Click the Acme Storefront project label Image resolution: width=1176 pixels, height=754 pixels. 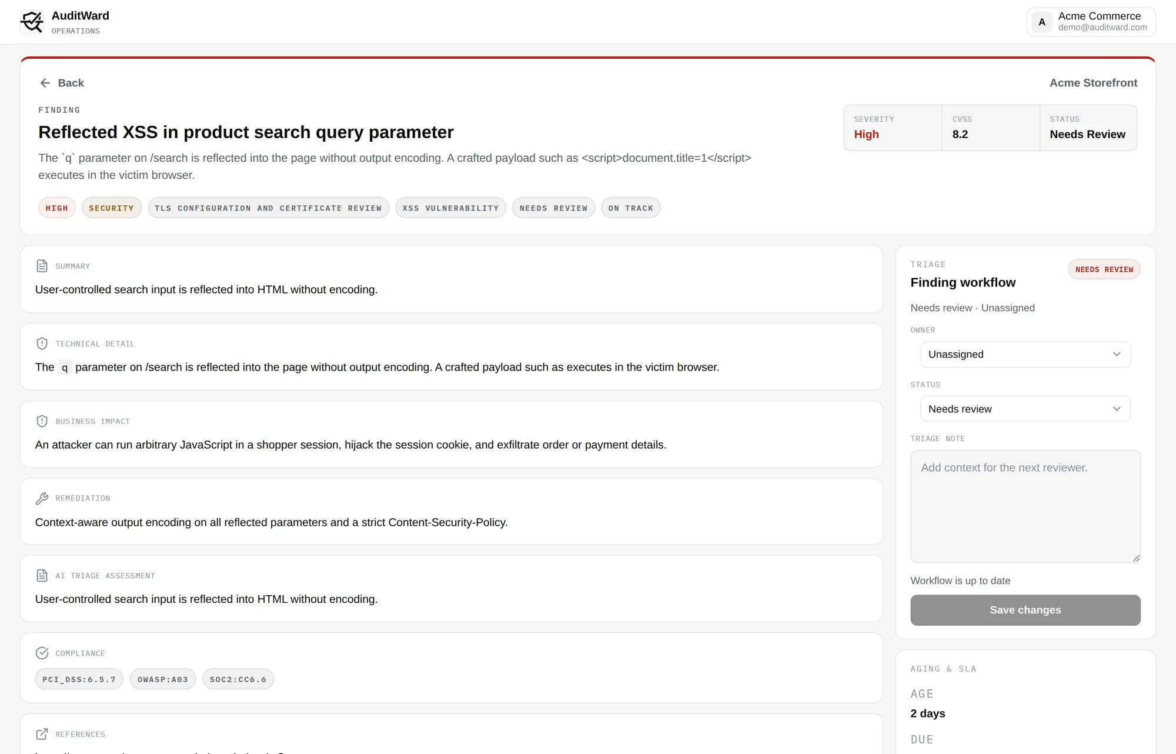click(x=1093, y=83)
